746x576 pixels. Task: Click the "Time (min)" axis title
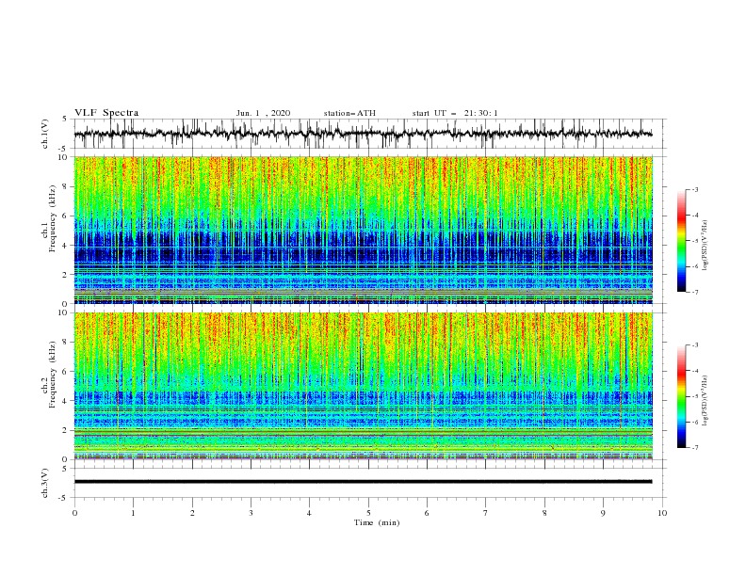(377, 522)
